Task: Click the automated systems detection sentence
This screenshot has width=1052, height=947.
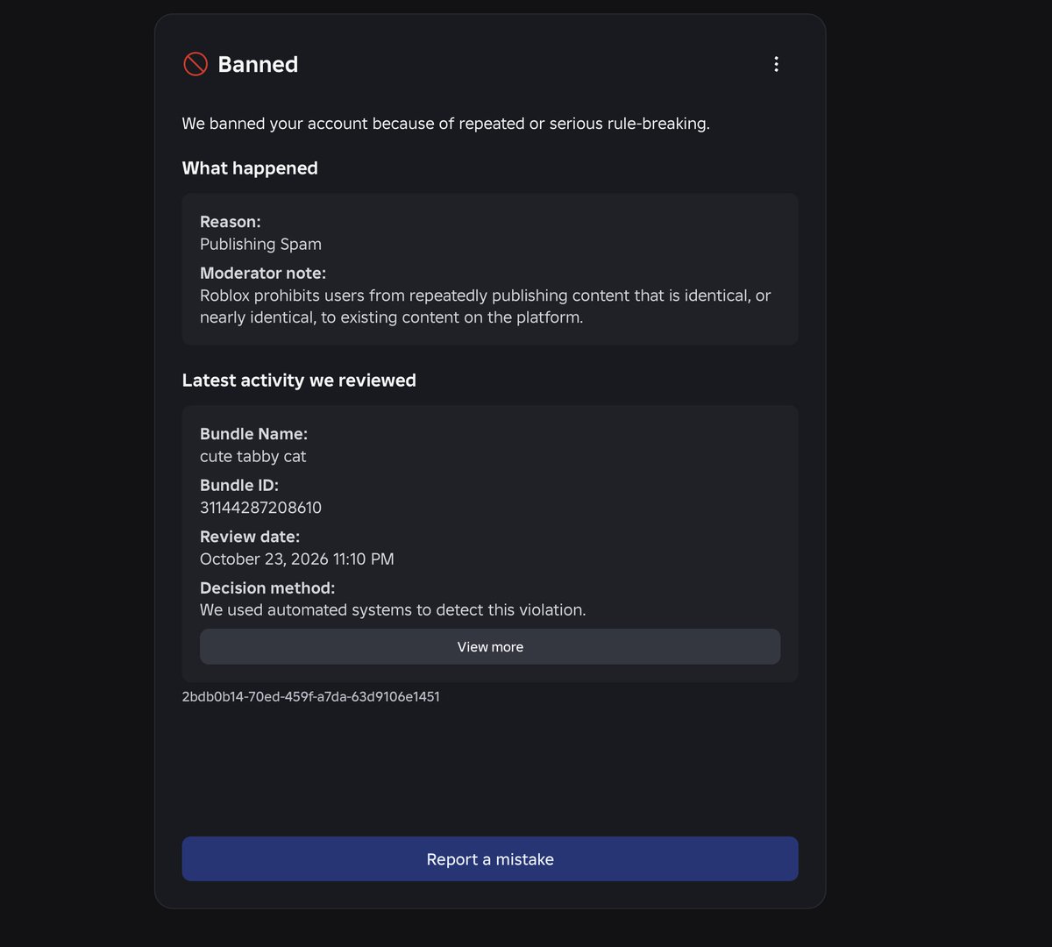Action: [x=393, y=609]
